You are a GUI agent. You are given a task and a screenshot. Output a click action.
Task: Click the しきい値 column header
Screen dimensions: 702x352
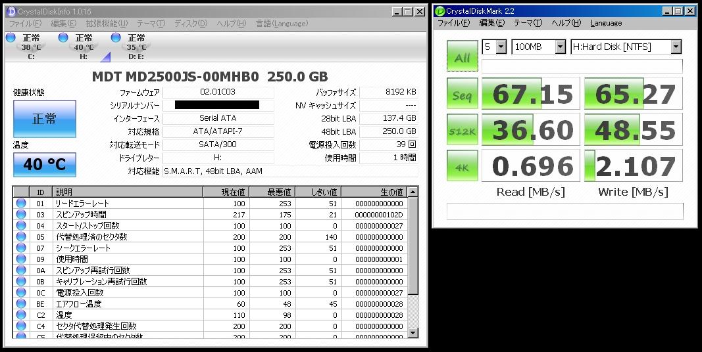click(x=318, y=192)
